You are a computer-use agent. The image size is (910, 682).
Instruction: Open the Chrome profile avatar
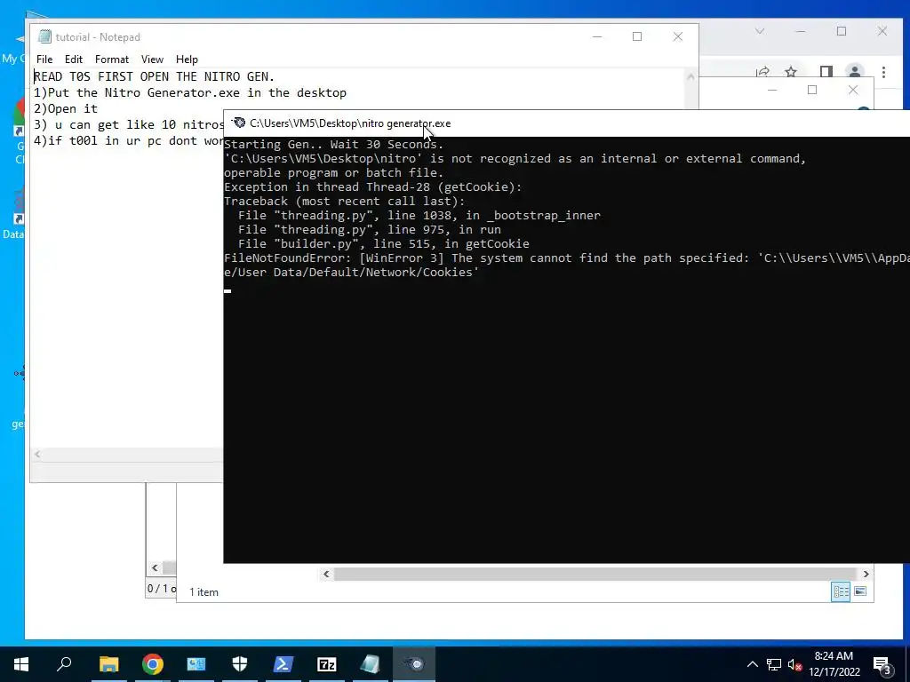click(854, 72)
